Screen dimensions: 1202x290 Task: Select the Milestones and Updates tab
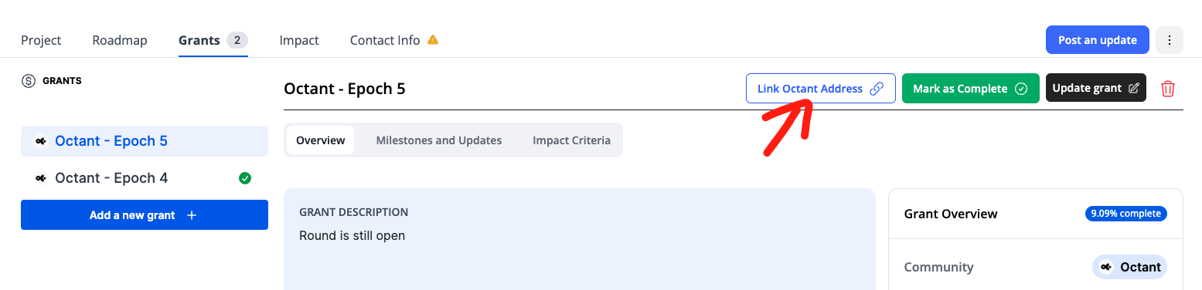coord(439,140)
